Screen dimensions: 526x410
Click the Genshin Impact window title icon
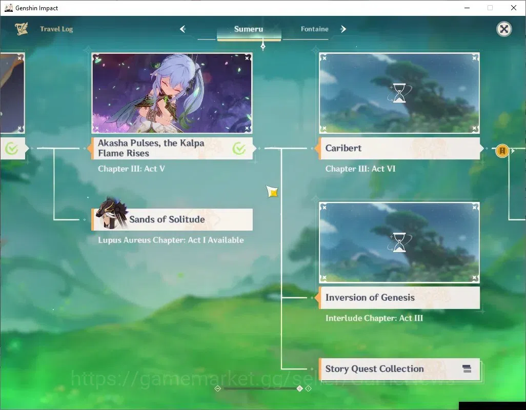click(9, 8)
